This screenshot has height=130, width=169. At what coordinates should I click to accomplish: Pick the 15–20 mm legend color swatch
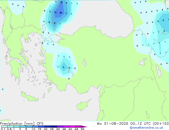coord(42,127)
